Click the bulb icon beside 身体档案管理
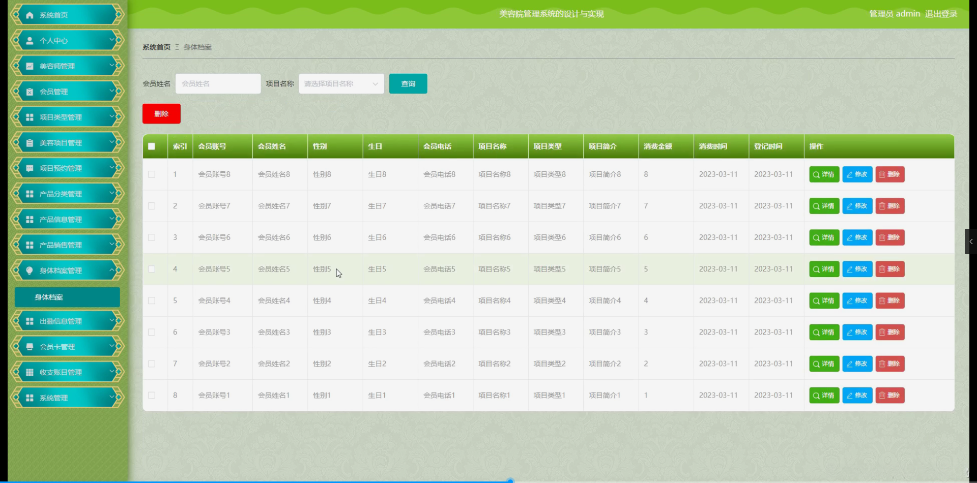 click(30, 270)
